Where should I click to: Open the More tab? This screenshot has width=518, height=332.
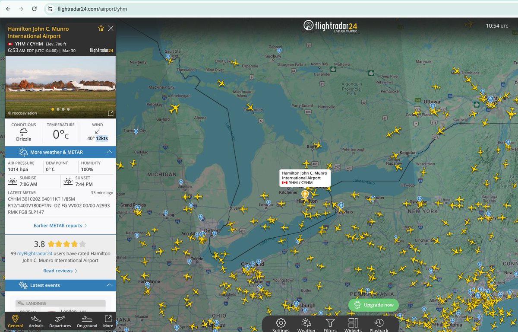(108, 321)
